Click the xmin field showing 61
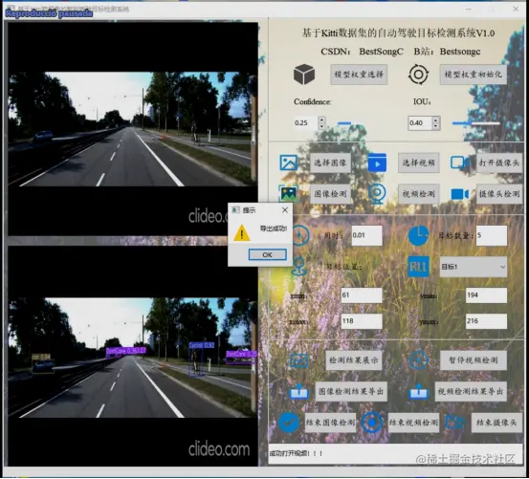529x479 pixels. coord(362,294)
